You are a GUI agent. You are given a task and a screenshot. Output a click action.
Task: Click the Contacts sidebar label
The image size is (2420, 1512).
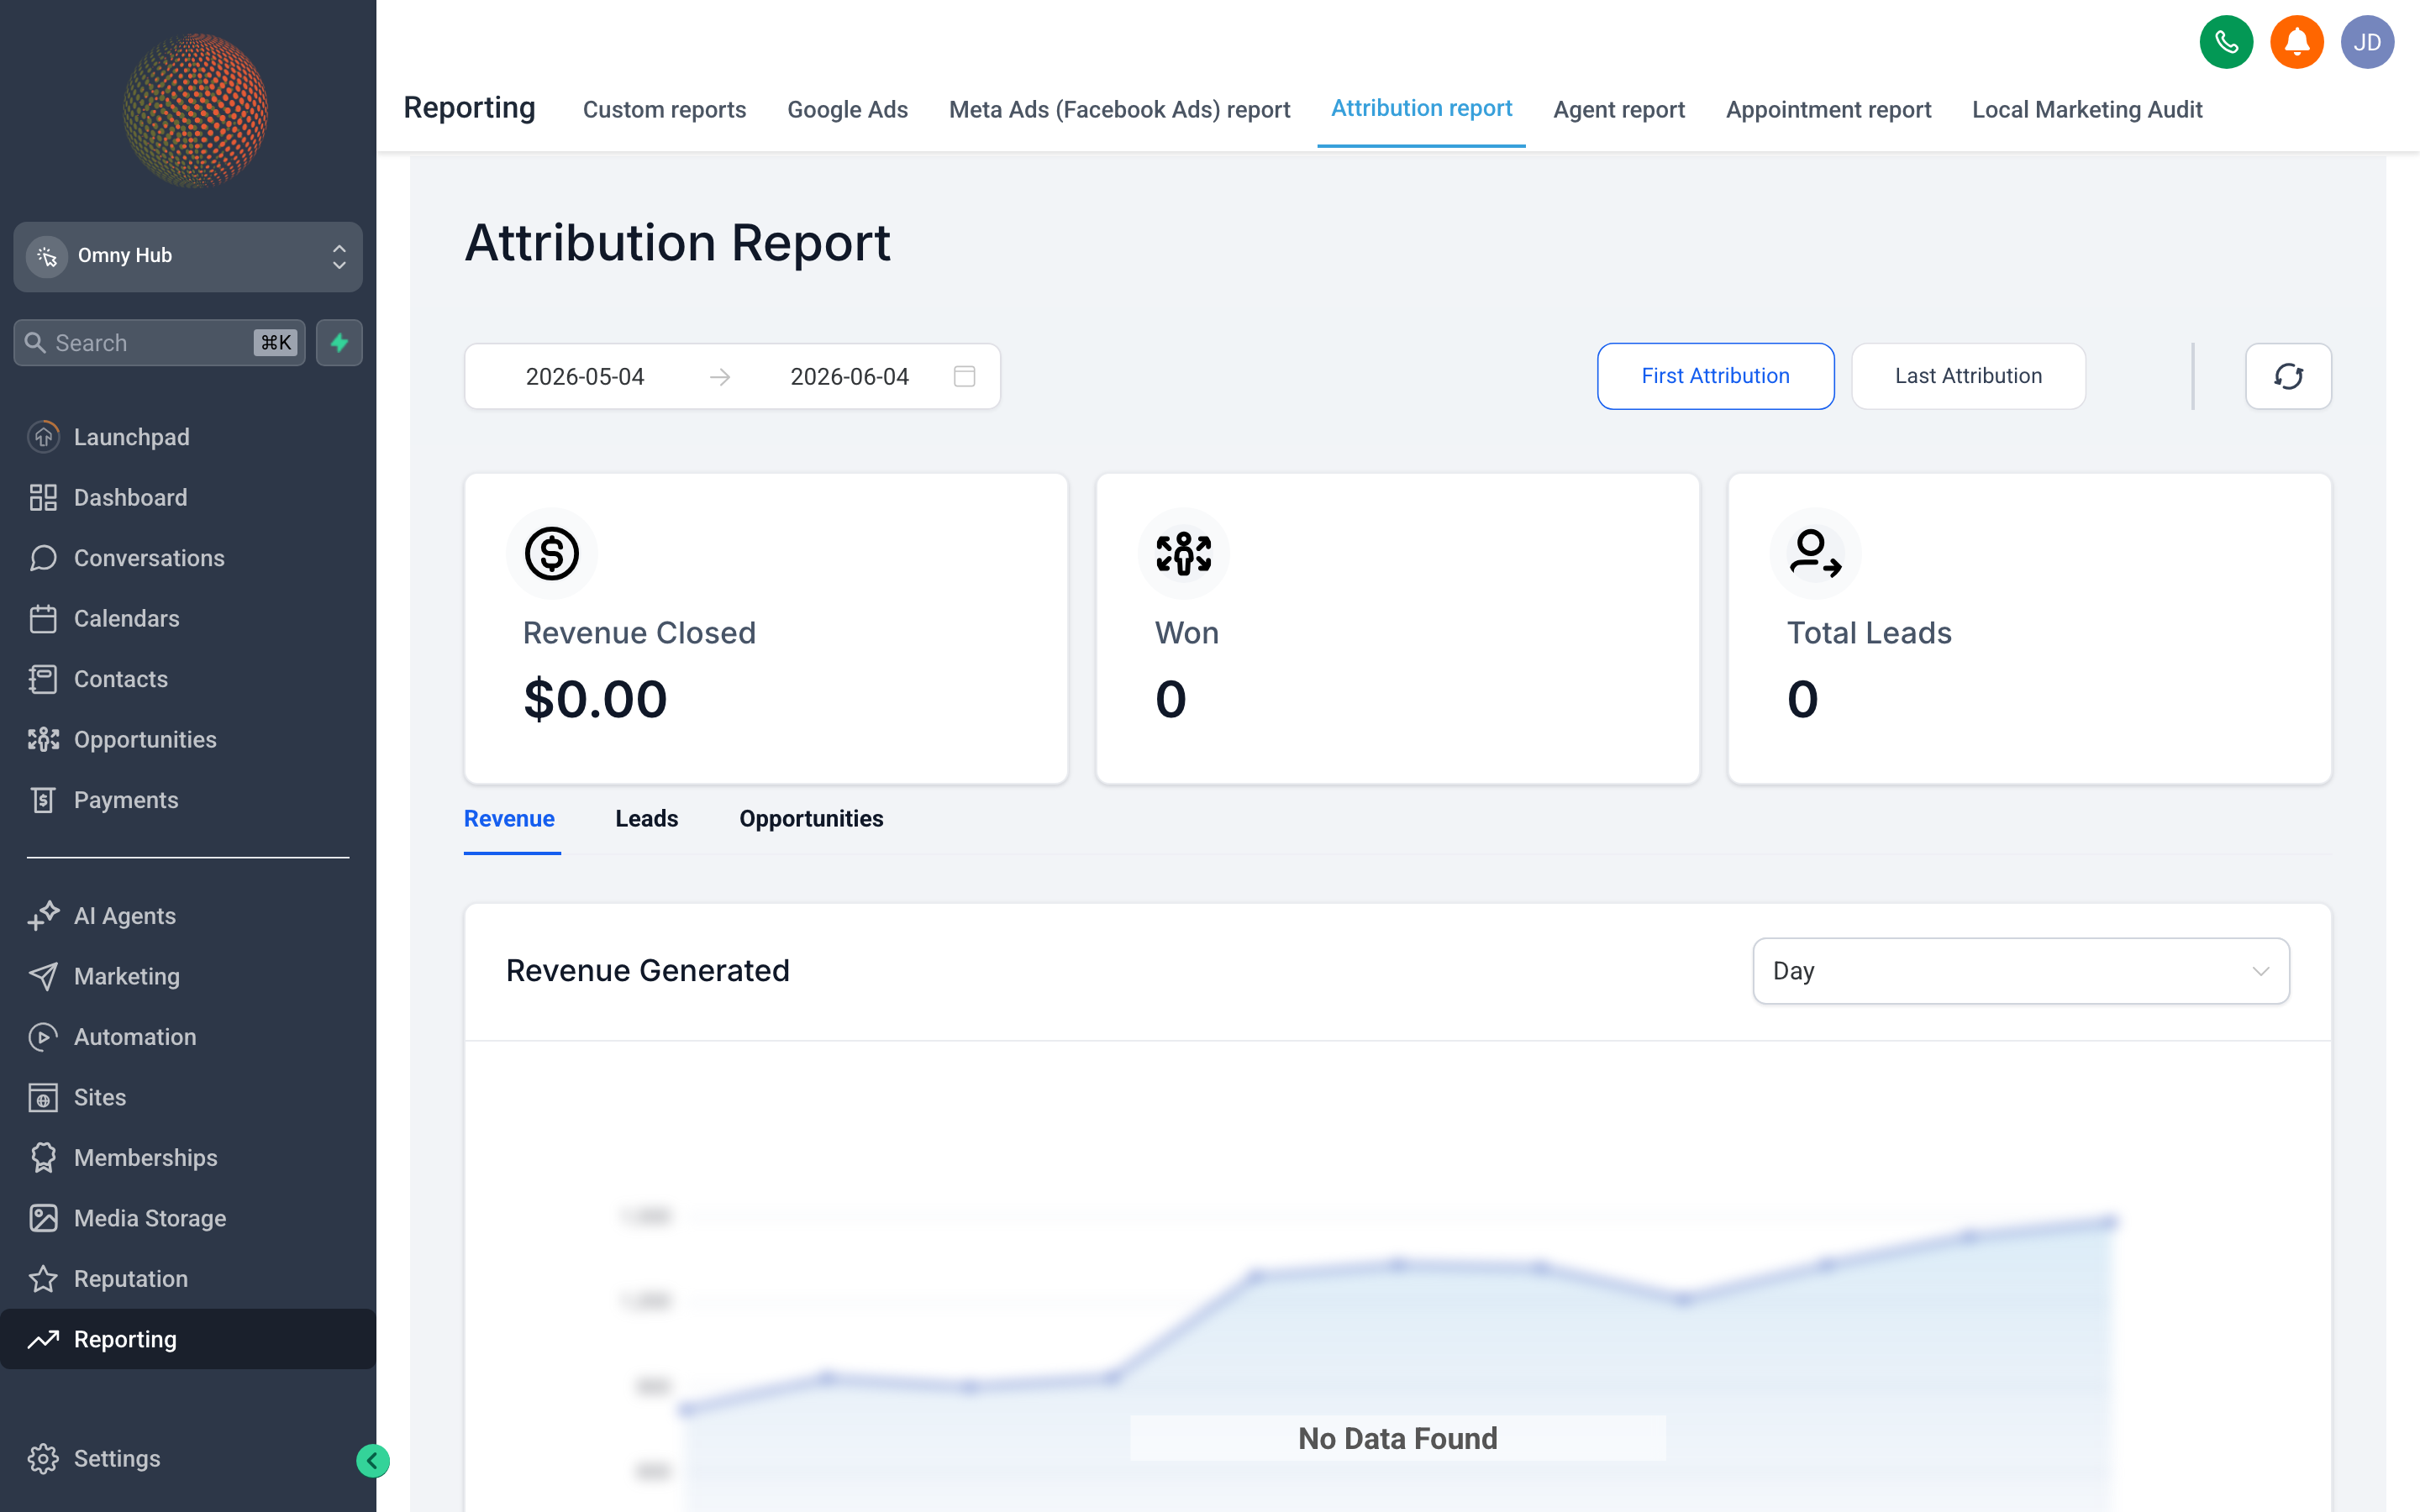click(121, 679)
